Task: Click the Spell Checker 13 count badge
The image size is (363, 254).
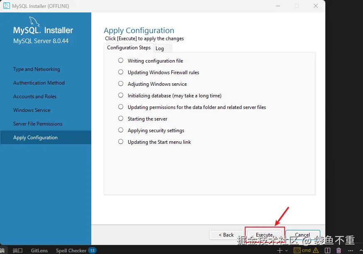Action: point(93,251)
